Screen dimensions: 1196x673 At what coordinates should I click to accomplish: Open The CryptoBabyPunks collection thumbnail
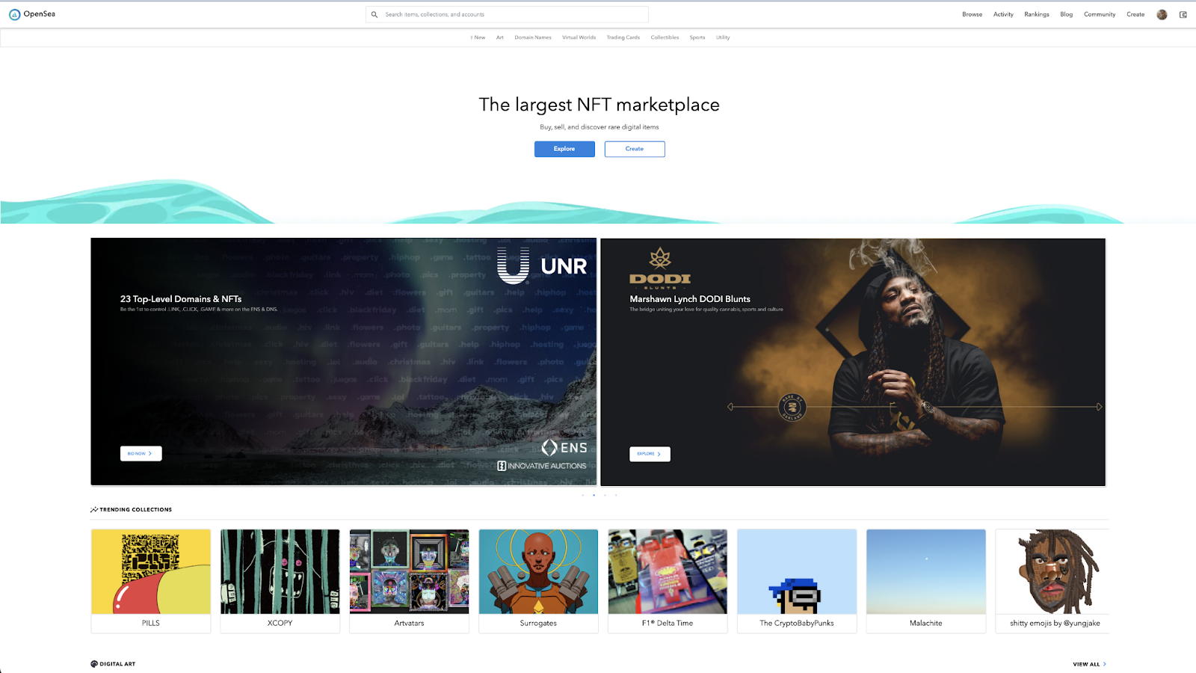[797, 572]
